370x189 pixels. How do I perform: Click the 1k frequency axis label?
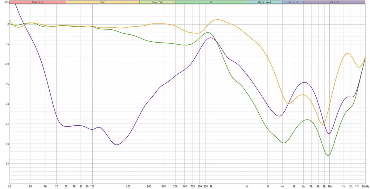tap(211, 187)
